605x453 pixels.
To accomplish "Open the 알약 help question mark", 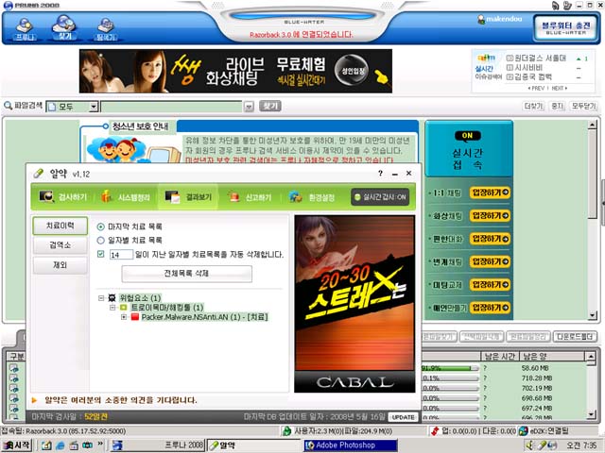I will (380, 174).
